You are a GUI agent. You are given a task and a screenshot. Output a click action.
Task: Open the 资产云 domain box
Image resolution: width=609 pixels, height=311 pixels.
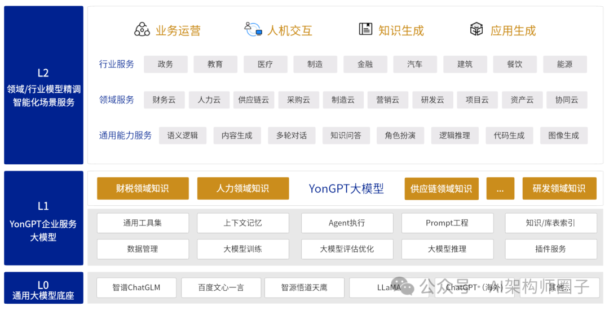[x=522, y=100]
